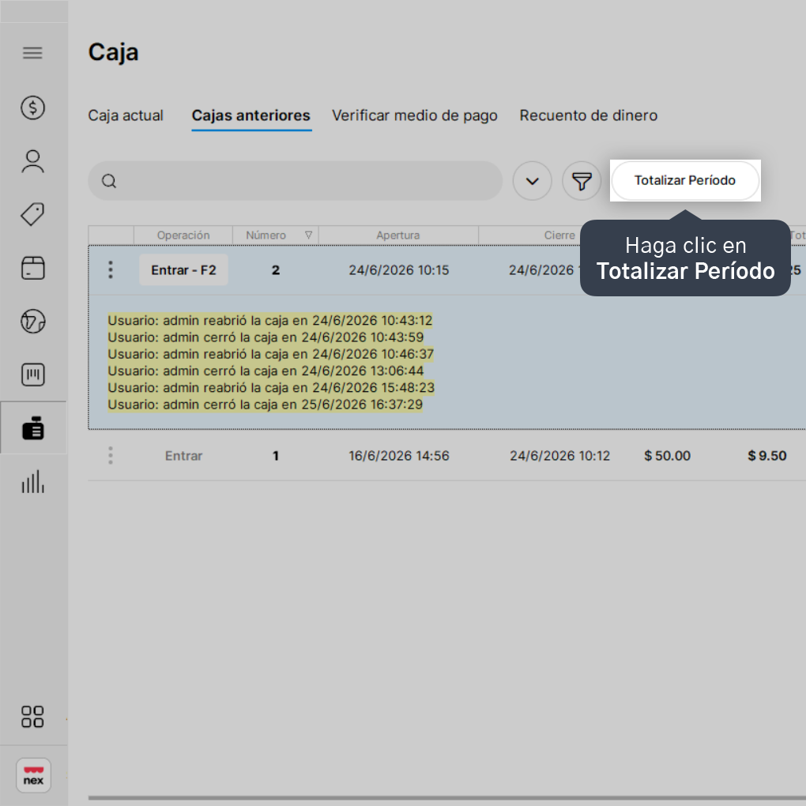Open three-dots menu for caja number 1
Viewport: 806px width, 806px height.
pyautogui.click(x=111, y=455)
